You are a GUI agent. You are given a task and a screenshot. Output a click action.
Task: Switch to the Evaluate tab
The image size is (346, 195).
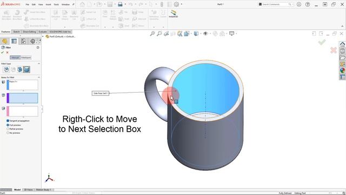click(43, 32)
